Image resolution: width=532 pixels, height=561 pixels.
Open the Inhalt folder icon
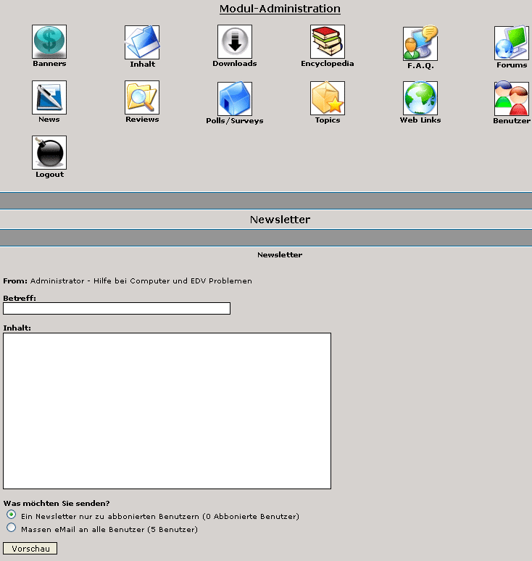(x=142, y=42)
